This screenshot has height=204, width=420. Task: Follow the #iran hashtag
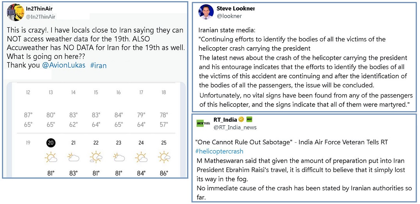click(x=98, y=65)
